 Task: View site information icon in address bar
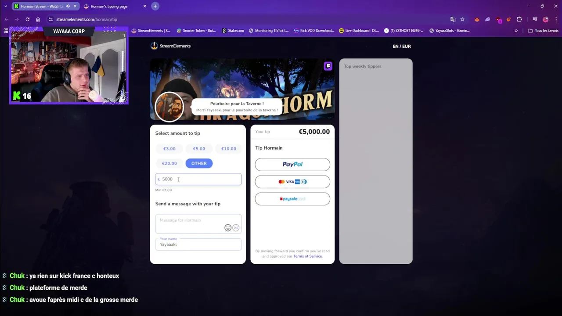pyautogui.click(x=50, y=19)
